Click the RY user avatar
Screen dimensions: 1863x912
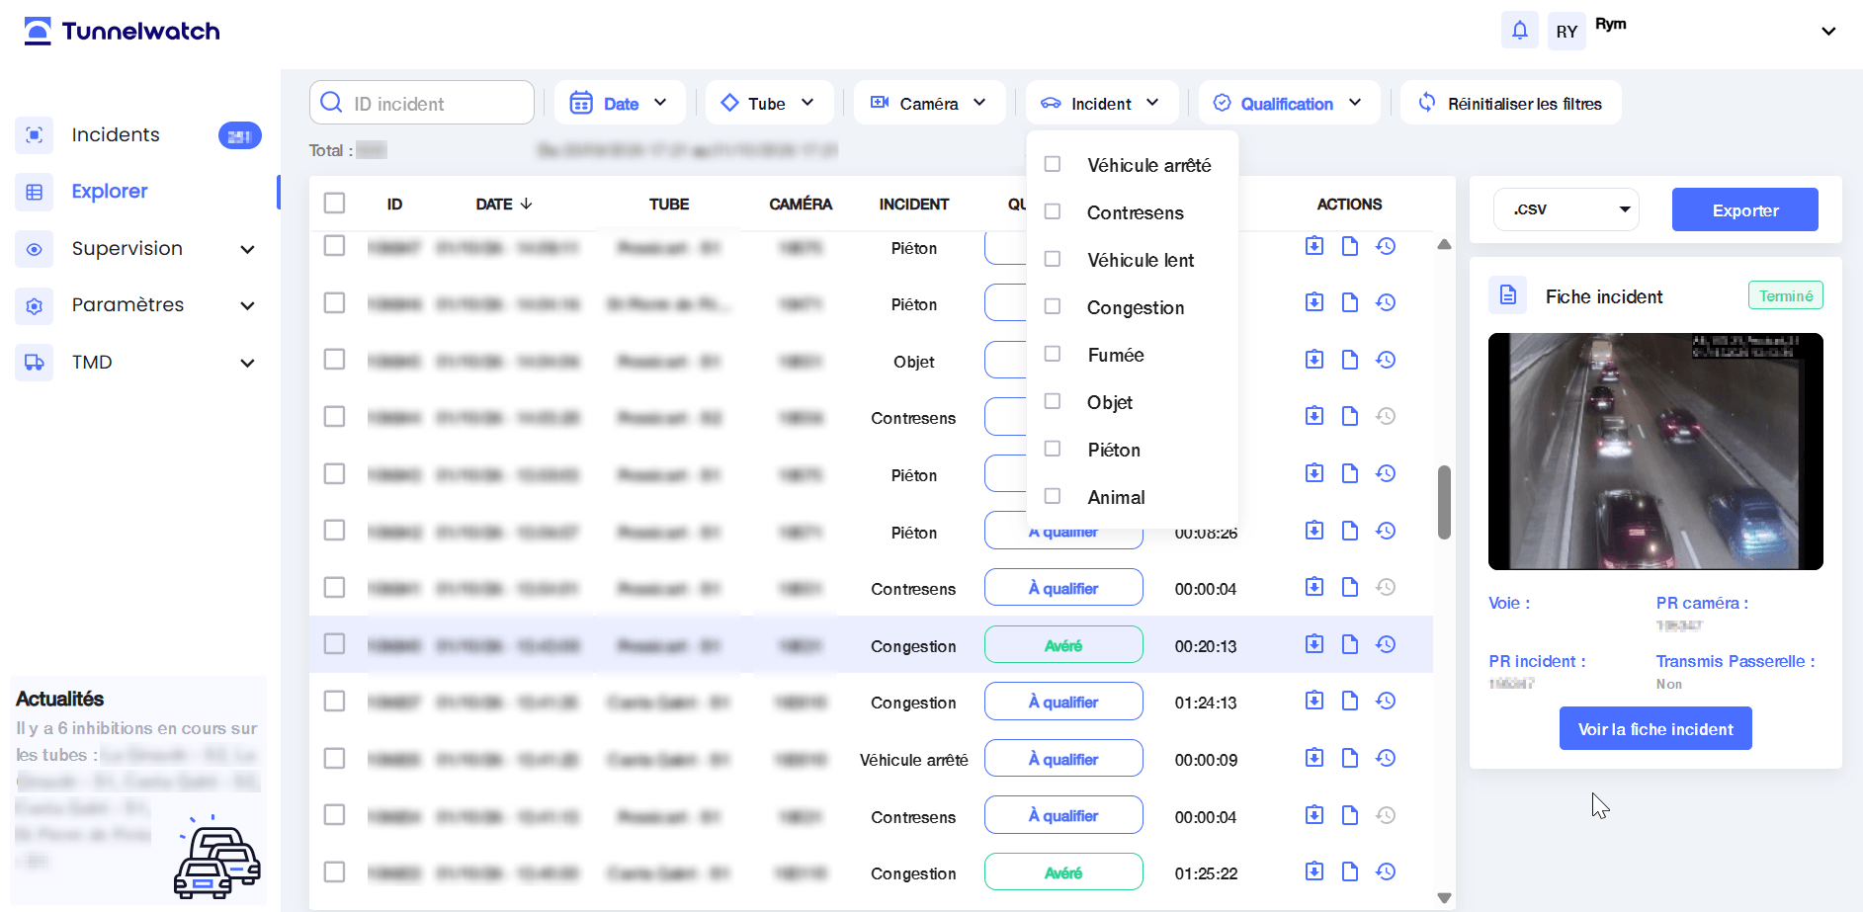pos(1567,31)
